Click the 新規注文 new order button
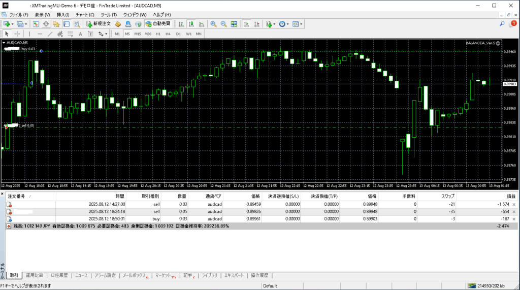The height and width of the screenshot is (290, 520). pos(98,24)
